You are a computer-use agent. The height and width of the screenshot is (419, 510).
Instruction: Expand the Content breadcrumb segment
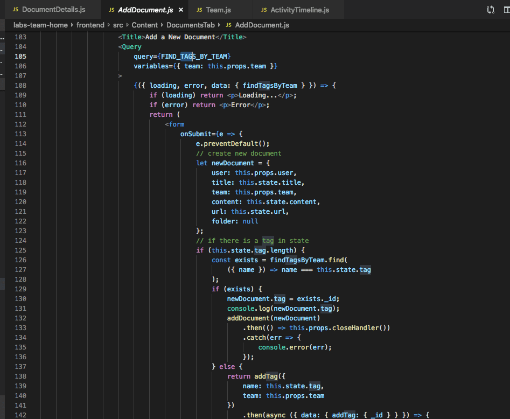tap(144, 25)
